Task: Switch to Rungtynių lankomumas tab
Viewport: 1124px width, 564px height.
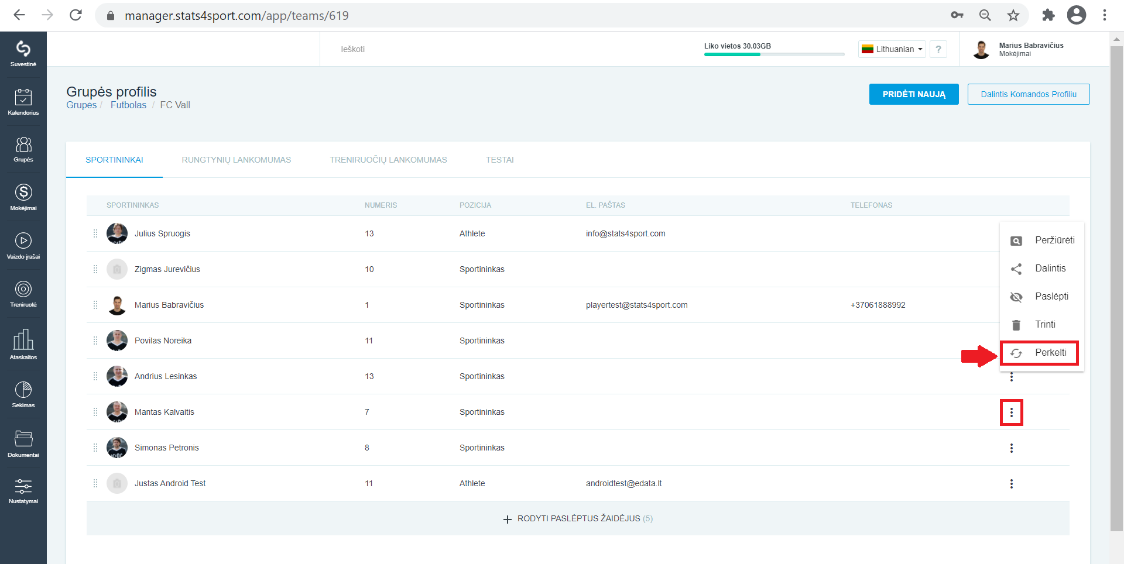Action: 236,160
